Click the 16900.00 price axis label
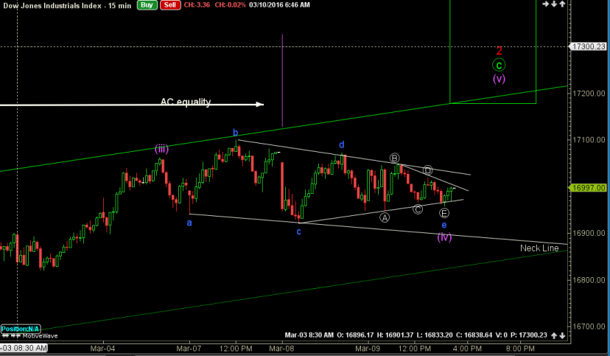 [589, 233]
